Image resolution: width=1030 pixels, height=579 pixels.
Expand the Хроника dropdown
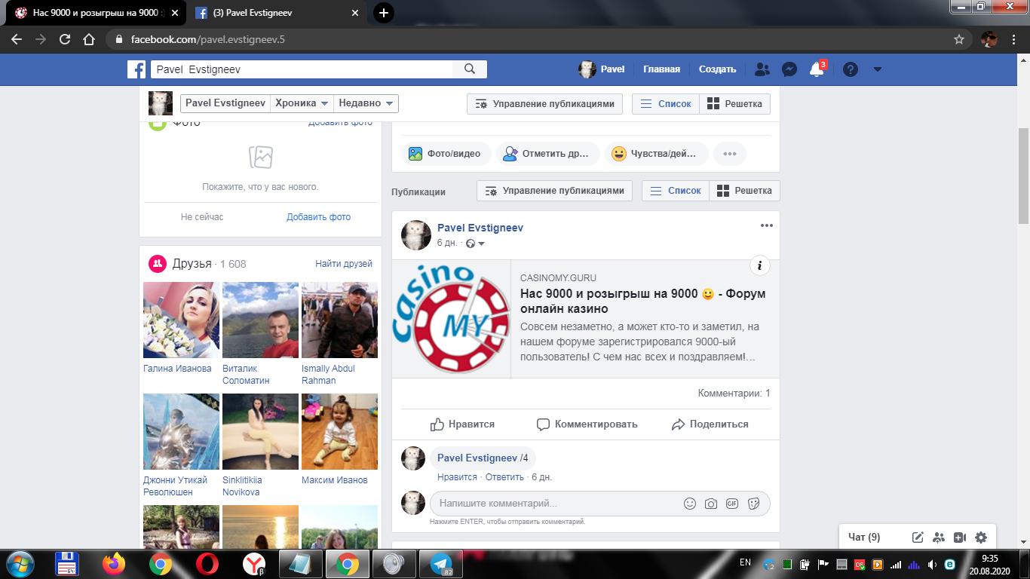302,103
